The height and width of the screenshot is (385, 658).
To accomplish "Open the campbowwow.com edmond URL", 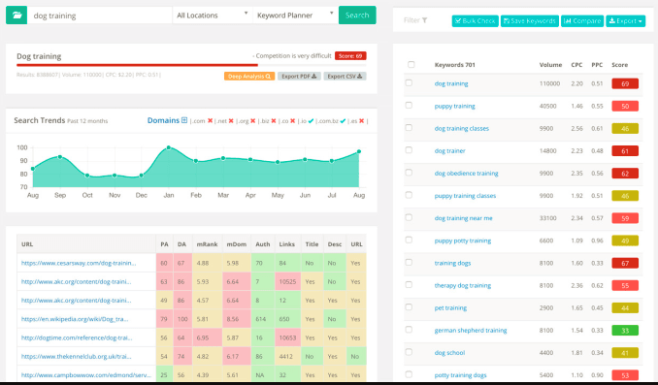I will (85, 375).
